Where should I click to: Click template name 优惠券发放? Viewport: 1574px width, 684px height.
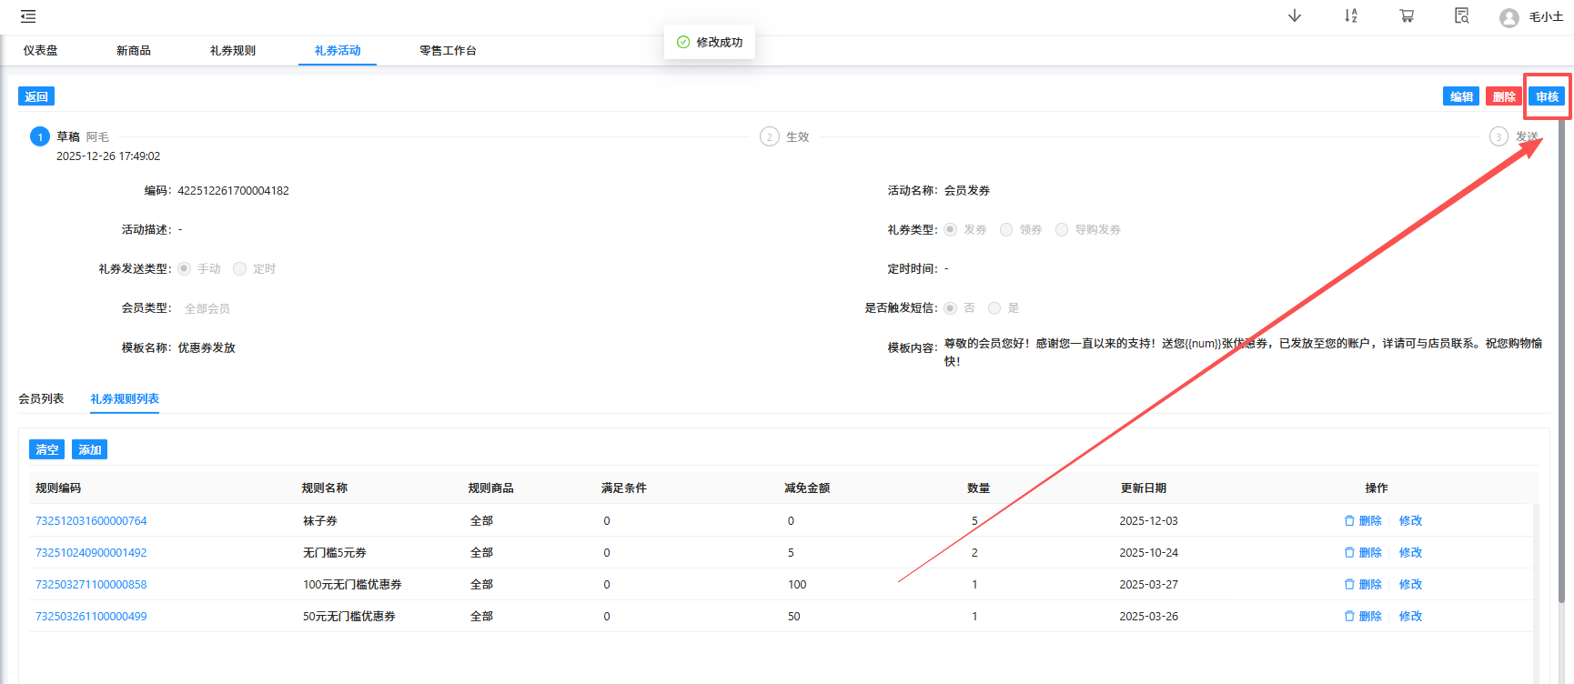pos(207,348)
